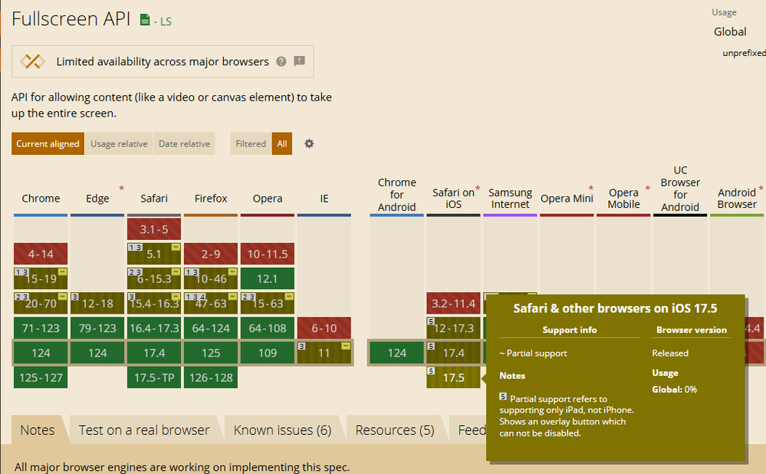Select Safari on iOS 17.5 cell
The height and width of the screenshot is (474, 766).
tap(453, 377)
